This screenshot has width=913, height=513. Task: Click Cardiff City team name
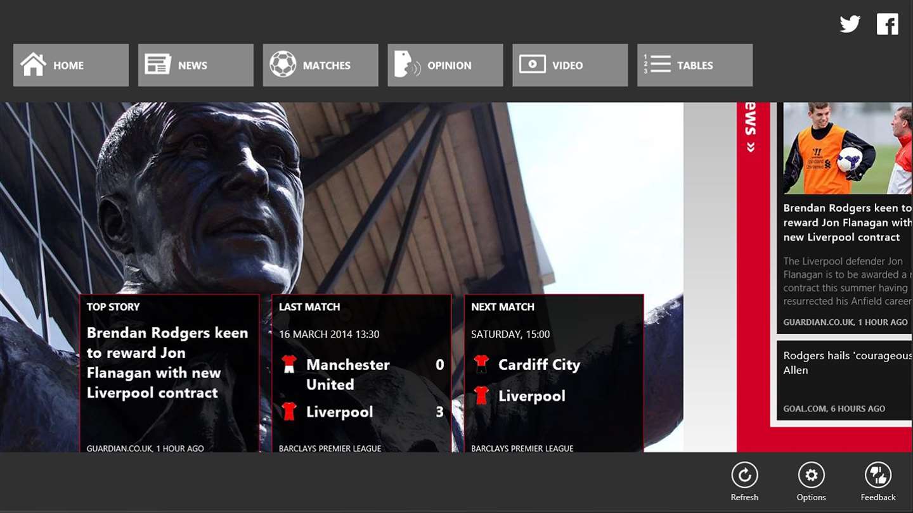click(x=539, y=365)
